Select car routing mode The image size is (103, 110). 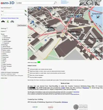pyautogui.click(x=3, y=21)
